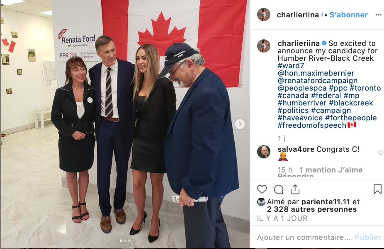The width and height of the screenshot is (384, 249).
Task: Open the @peoplespca mention
Action: coord(302,88)
